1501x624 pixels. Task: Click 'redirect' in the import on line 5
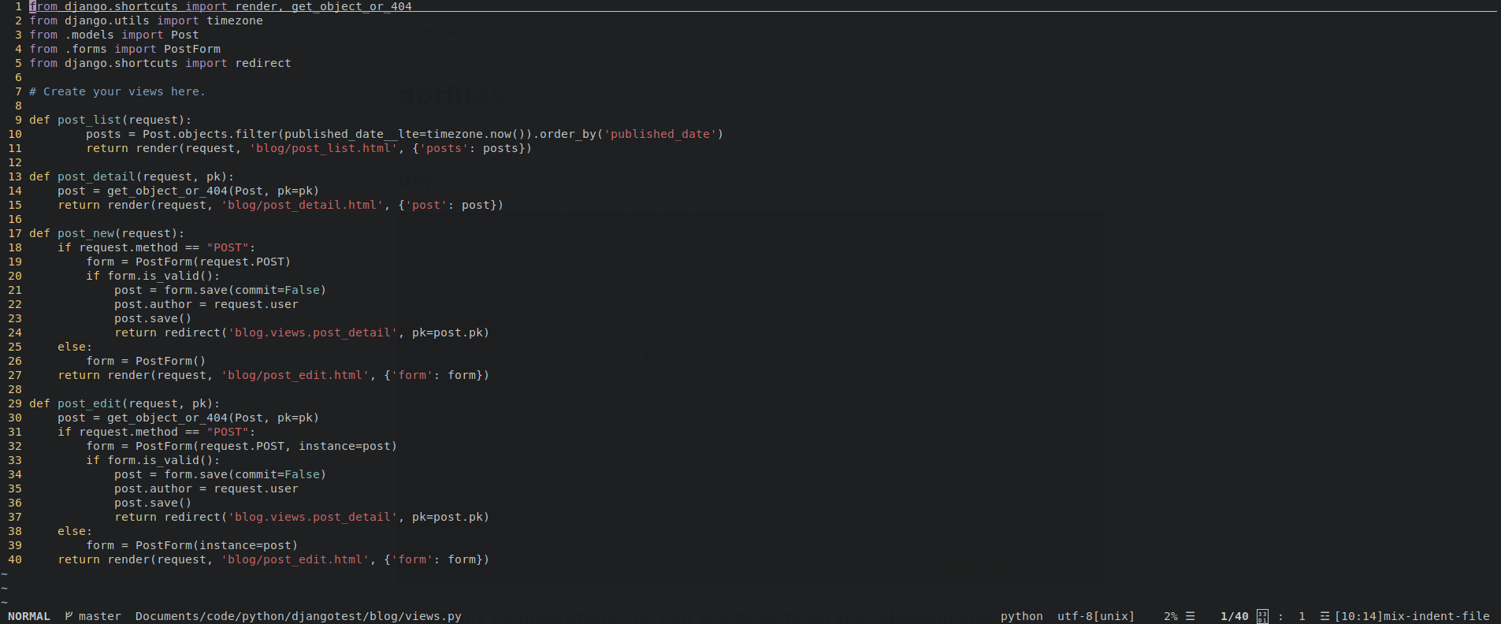click(x=263, y=63)
